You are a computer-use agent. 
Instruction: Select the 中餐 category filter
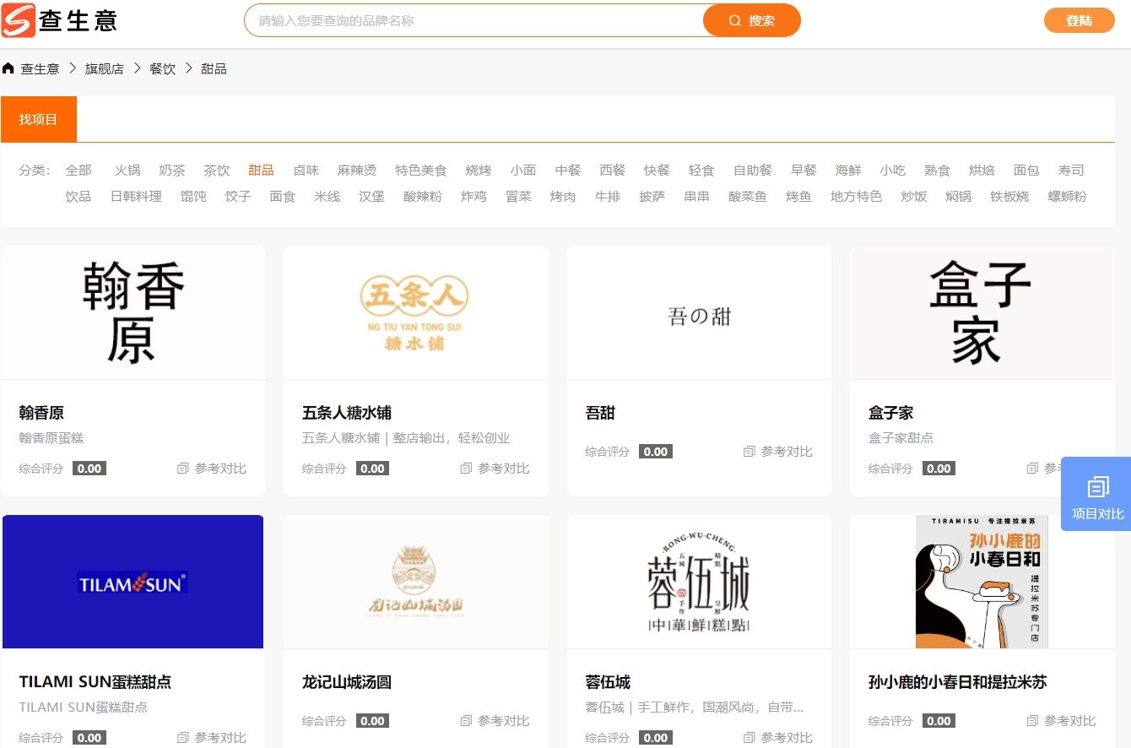(x=568, y=171)
